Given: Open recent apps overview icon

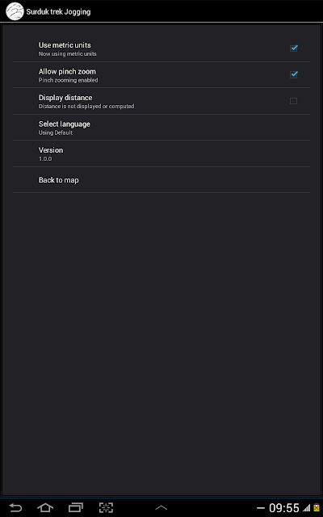Looking at the screenshot, I should [x=75, y=507].
